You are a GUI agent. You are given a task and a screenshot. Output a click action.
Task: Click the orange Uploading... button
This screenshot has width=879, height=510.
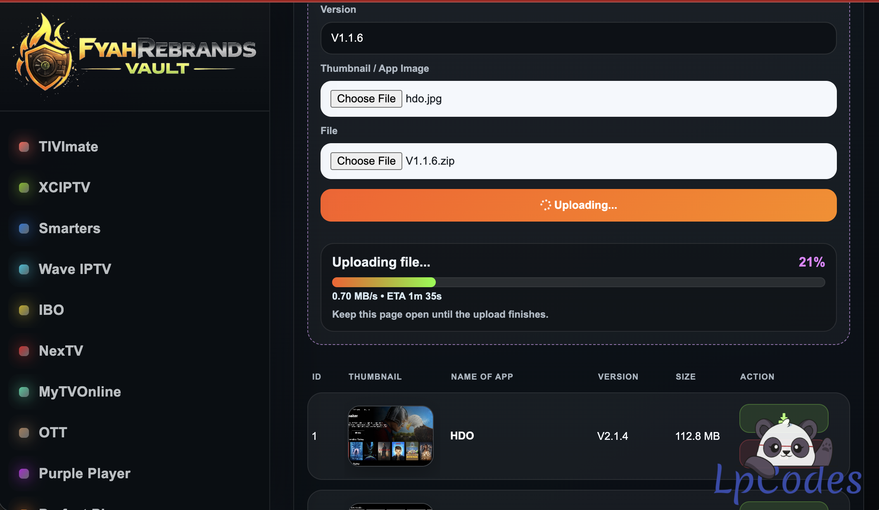[578, 205]
